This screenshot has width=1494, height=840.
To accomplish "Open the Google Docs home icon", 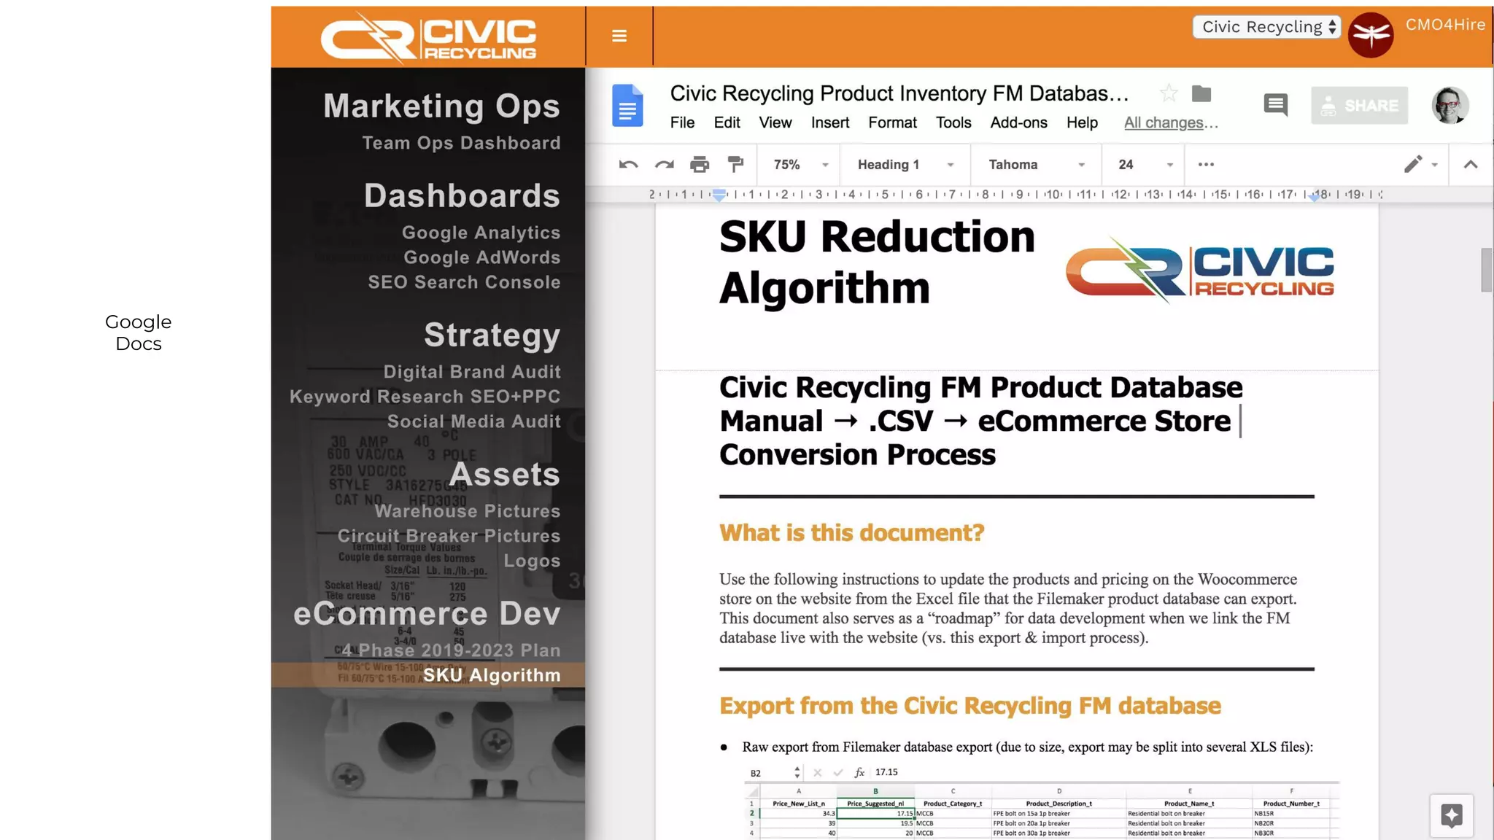I will 627,106.
